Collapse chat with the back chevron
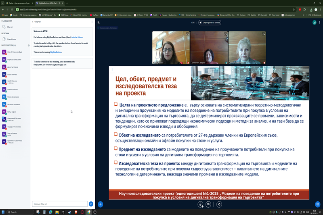Image resolution: width=323 pixels, height=215 pixels. 33,22
